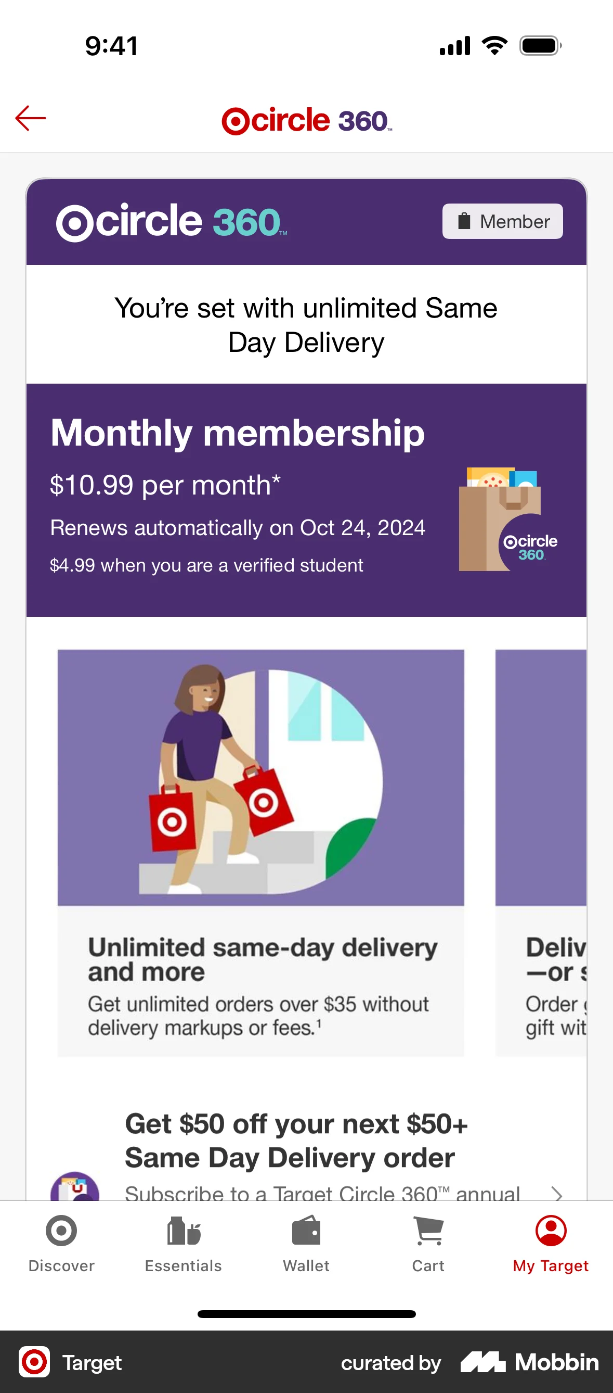
Task: Tap the home indicator bar at screen bottom
Action: pyautogui.click(x=306, y=1314)
